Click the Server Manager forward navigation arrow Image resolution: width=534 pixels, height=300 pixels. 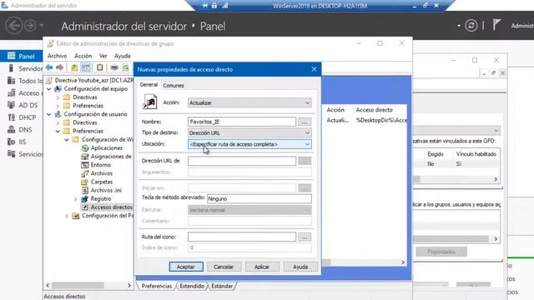[x=30, y=26]
